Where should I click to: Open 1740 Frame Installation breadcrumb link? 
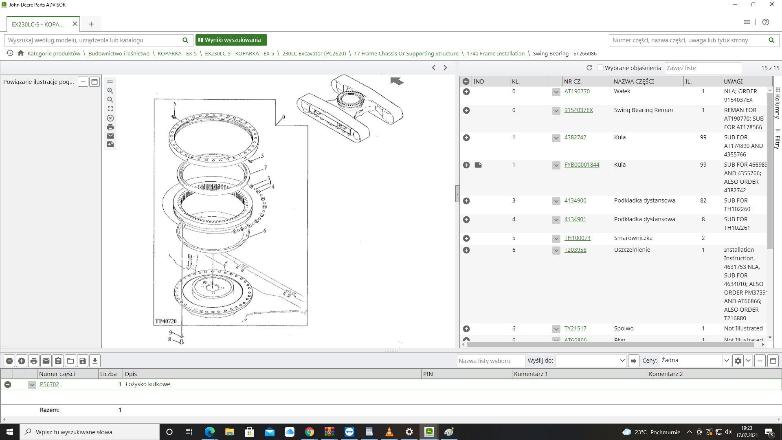[496, 53]
